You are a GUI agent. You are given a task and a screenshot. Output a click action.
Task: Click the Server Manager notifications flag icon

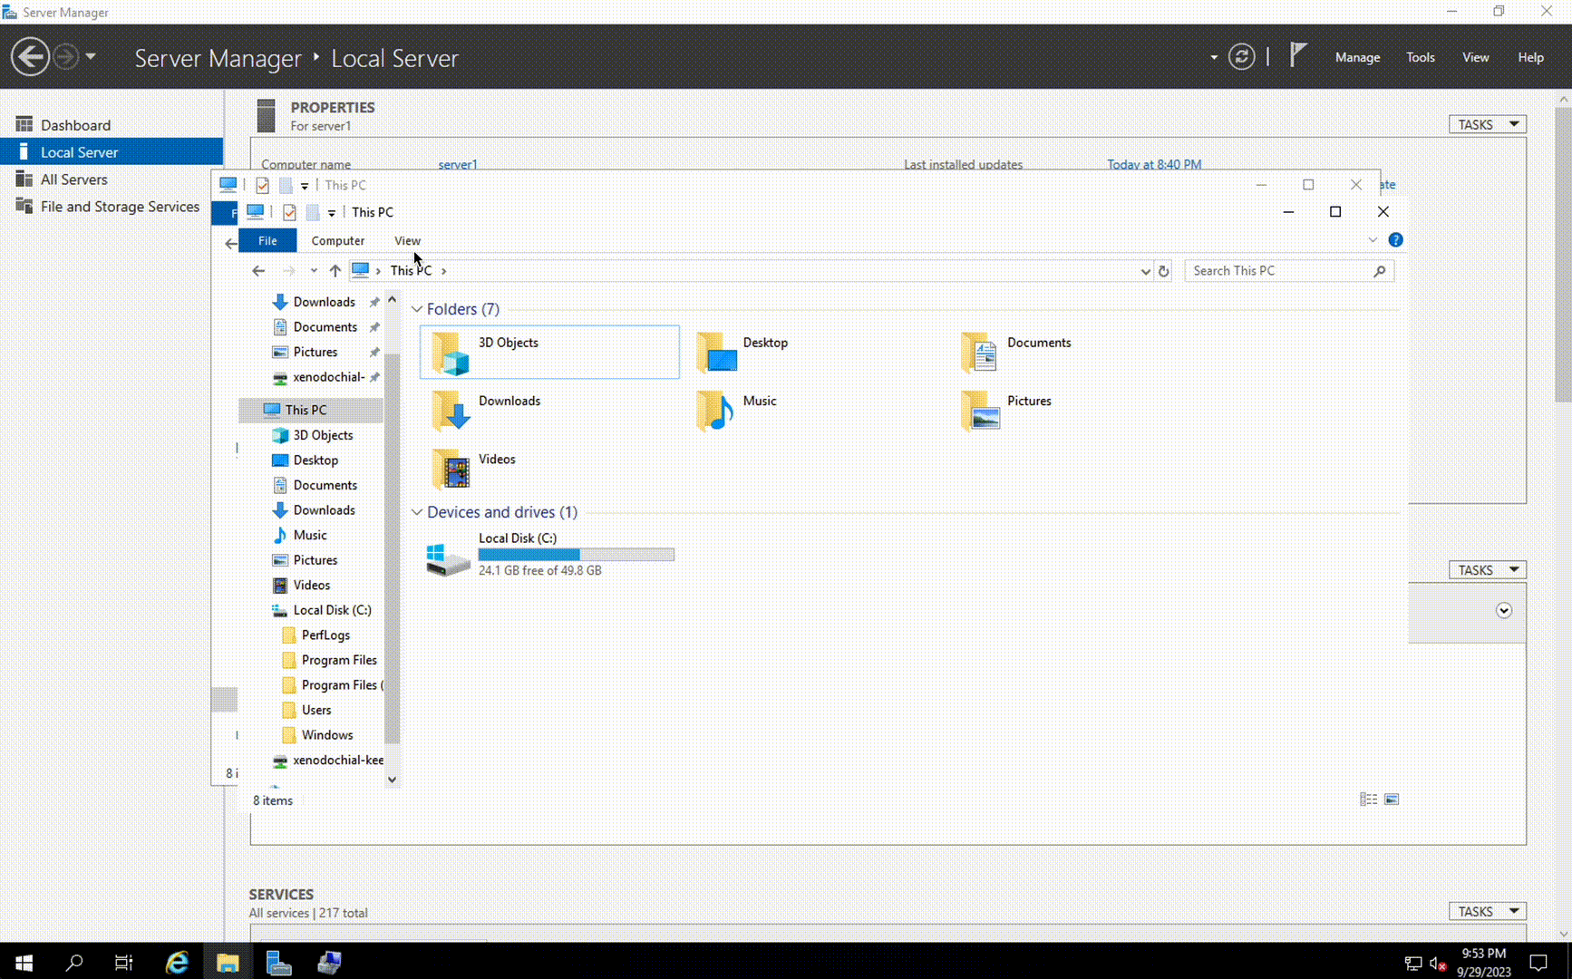click(x=1298, y=56)
